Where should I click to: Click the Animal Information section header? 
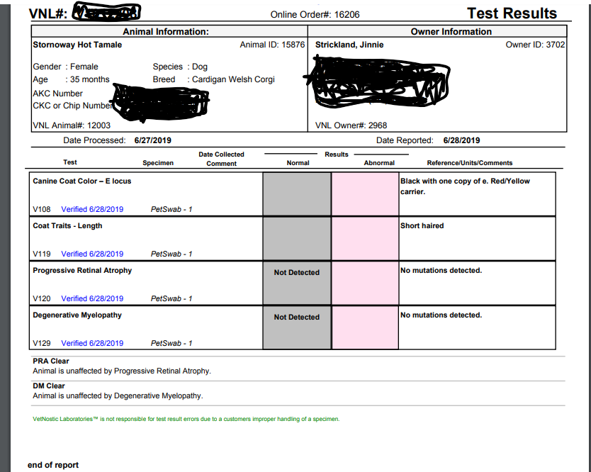166,32
